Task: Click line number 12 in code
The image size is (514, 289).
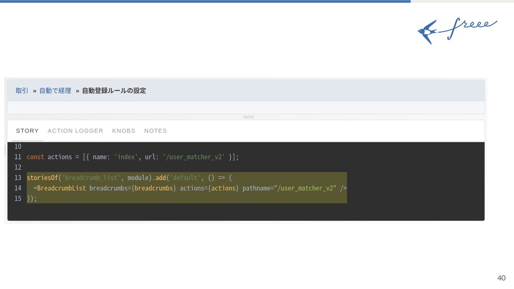Action: pos(18,167)
